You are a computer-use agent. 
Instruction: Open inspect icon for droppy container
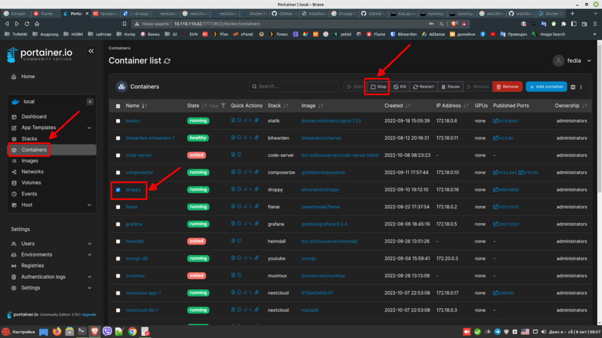[239, 189]
